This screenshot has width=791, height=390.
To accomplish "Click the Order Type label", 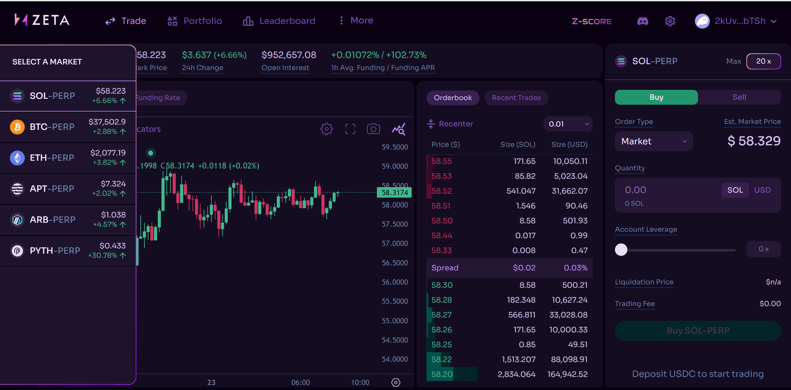I will (634, 122).
